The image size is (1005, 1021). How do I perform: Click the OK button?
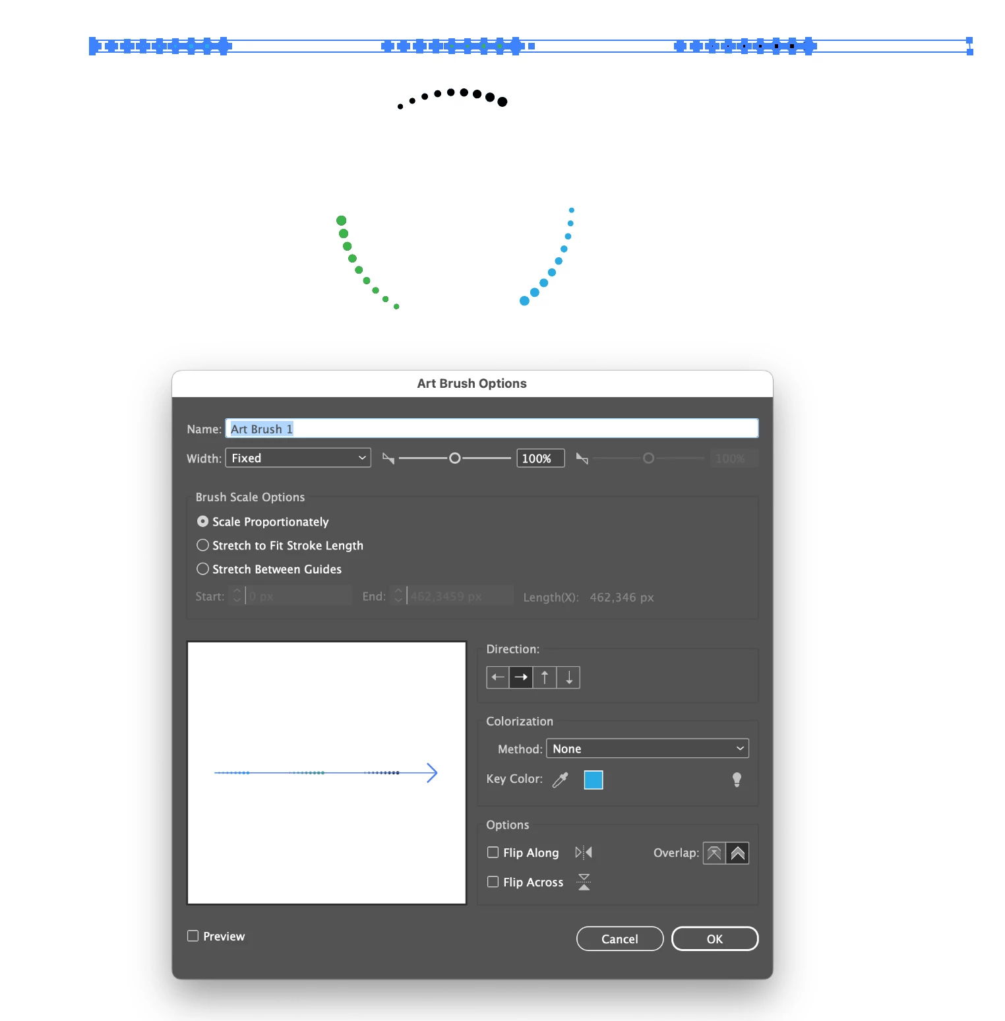tap(715, 939)
